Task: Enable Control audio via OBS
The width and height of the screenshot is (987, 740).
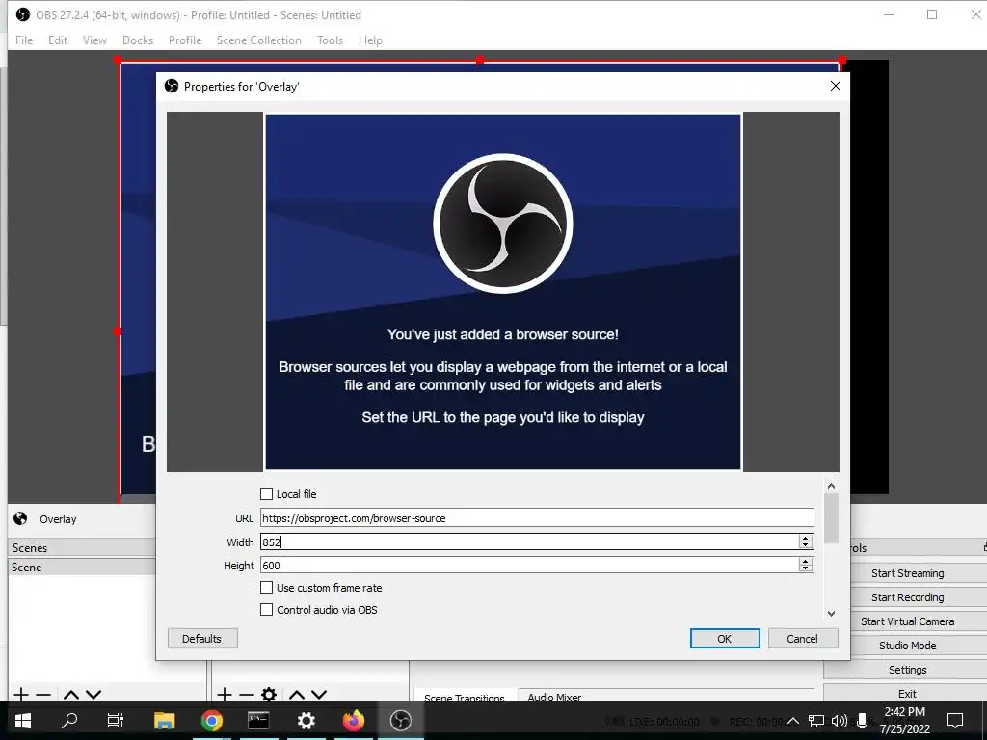Action: (x=266, y=609)
